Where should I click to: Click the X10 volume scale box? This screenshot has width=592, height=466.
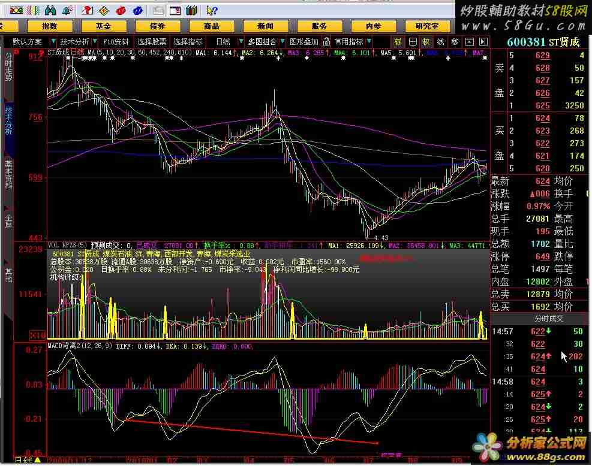[x=38, y=335]
